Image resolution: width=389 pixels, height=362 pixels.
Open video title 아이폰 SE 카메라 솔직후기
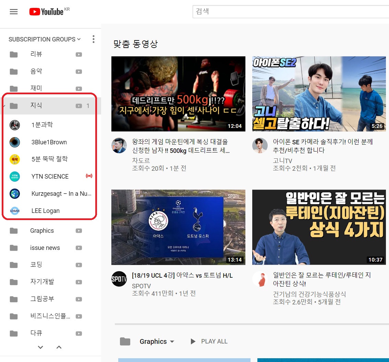point(323,146)
